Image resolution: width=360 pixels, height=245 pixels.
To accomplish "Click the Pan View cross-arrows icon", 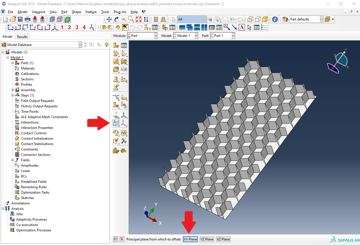I will 109,19.
